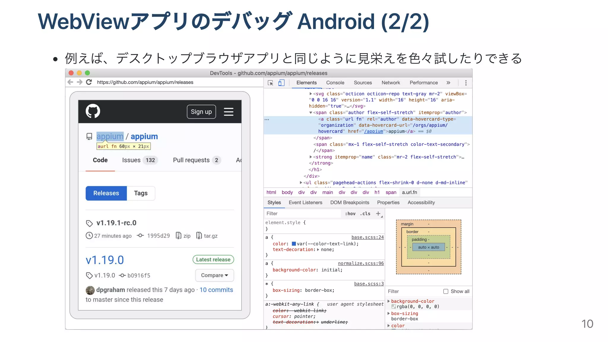Toggle the device toolbar icon
608x342 pixels.
click(281, 83)
